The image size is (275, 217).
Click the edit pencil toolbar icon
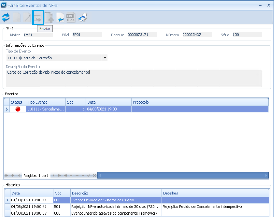[27, 17]
